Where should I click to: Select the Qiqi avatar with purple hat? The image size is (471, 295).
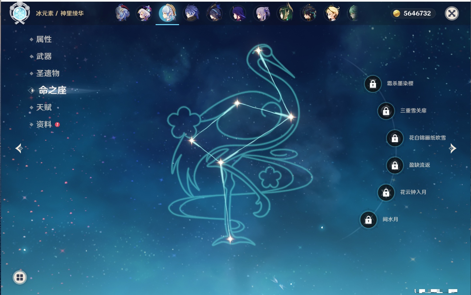pyautogui.click(x=144, y=13)
